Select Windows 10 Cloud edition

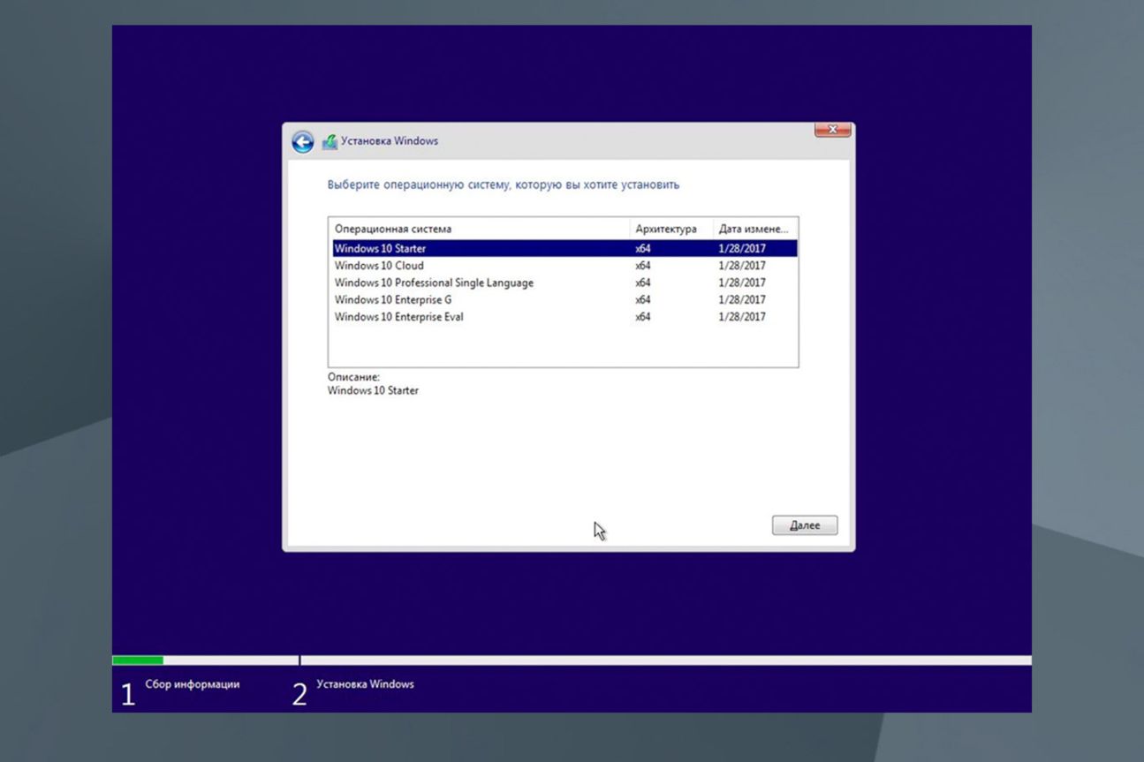564,266
